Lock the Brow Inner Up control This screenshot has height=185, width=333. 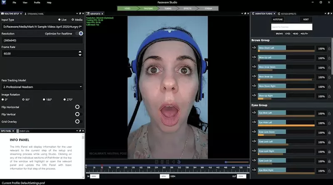(x=329, y=77)
